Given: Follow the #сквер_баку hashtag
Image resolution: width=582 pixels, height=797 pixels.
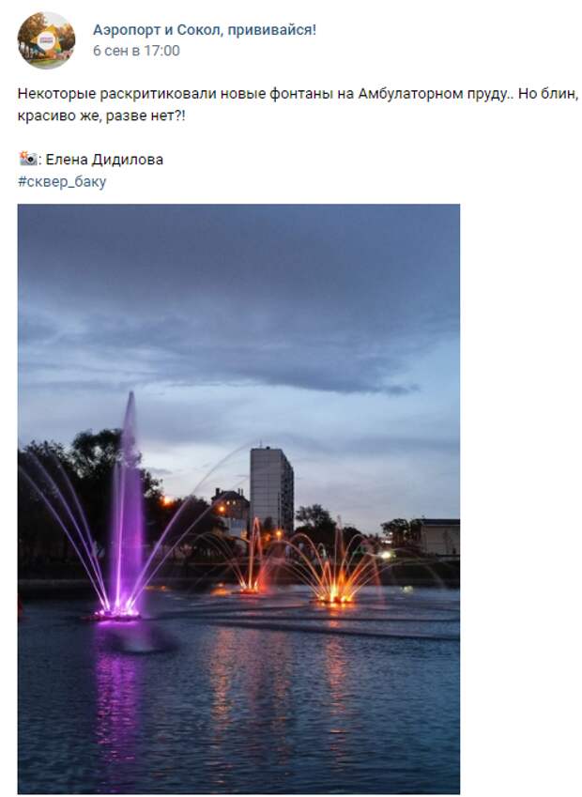Looking at the screenshot, I should (x=62, y=181).
